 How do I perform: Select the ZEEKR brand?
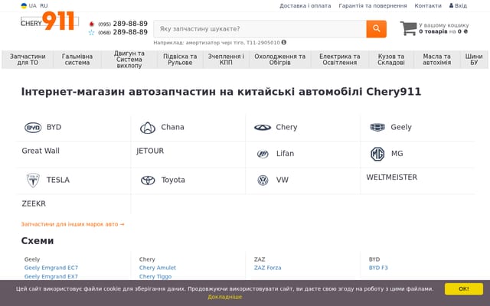(34, 203)
